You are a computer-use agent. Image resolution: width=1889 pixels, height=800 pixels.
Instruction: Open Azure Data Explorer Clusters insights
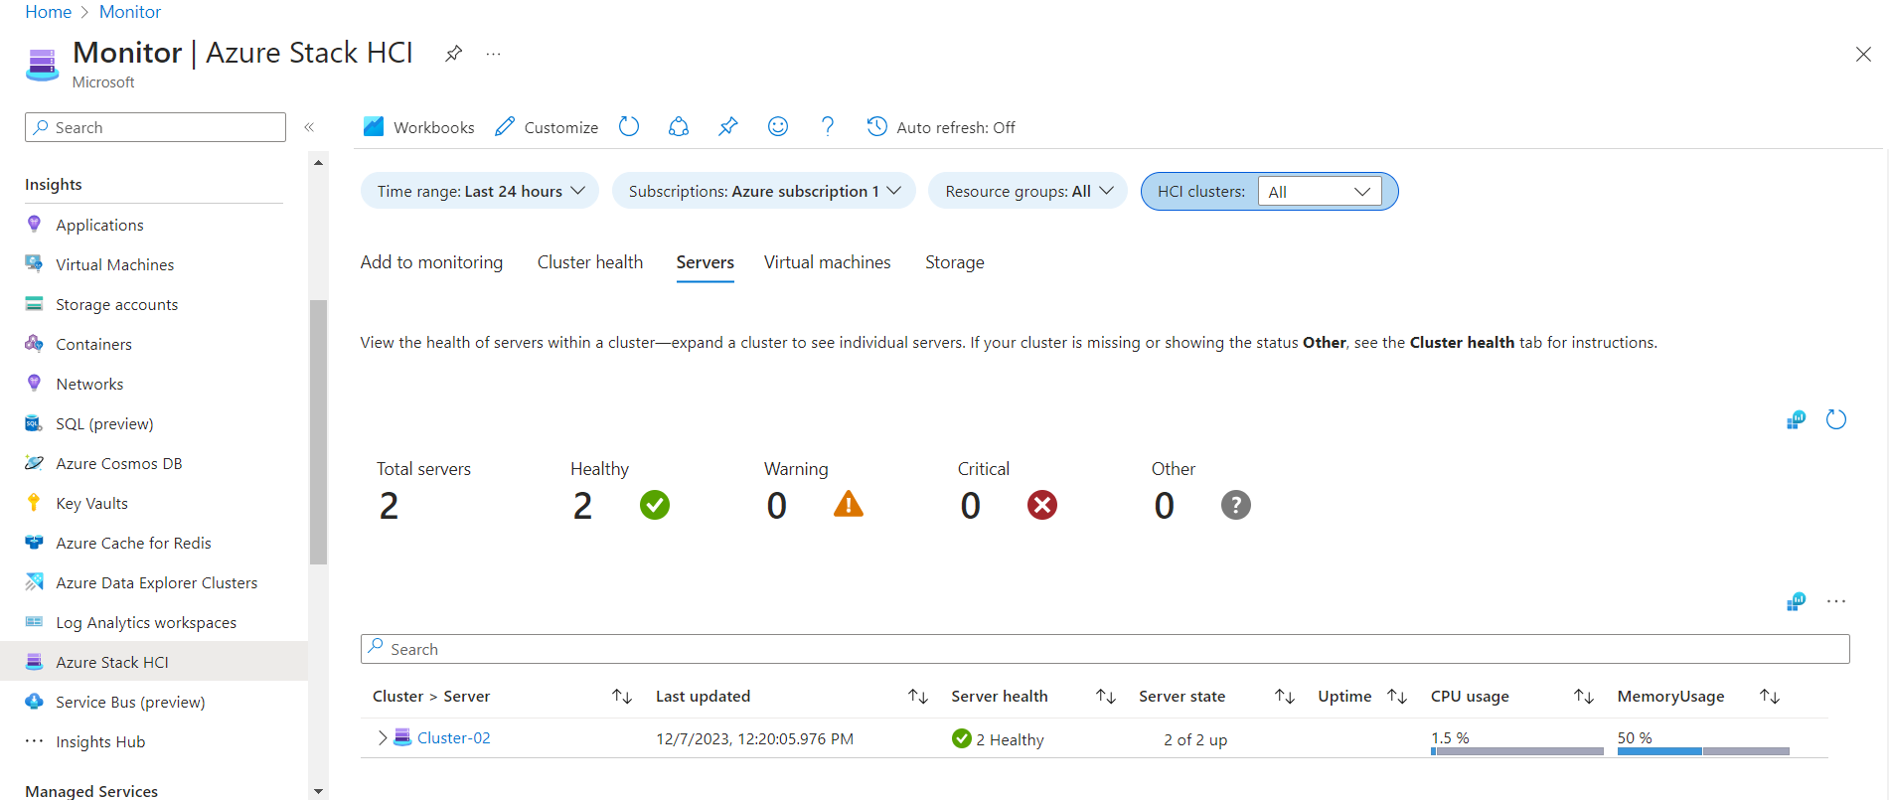tap(154, 582)
